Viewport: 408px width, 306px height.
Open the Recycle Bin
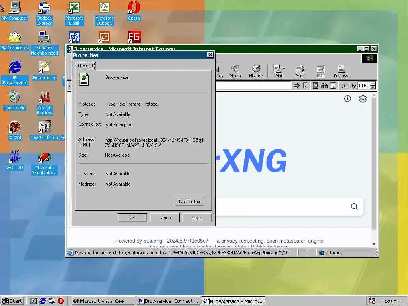pos(15,101)
